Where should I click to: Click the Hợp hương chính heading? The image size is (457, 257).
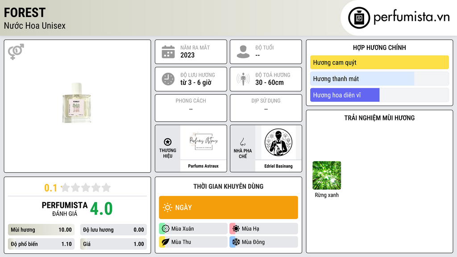379,47
